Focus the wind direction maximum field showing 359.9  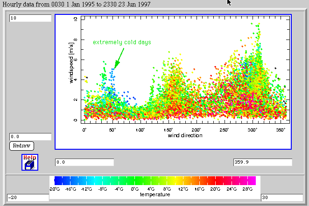click(262, 162)
